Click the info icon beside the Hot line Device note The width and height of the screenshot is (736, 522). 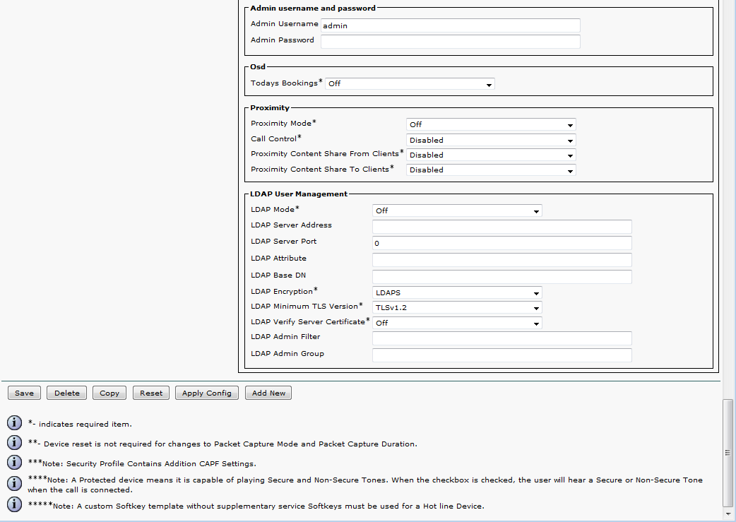(14, 505)
